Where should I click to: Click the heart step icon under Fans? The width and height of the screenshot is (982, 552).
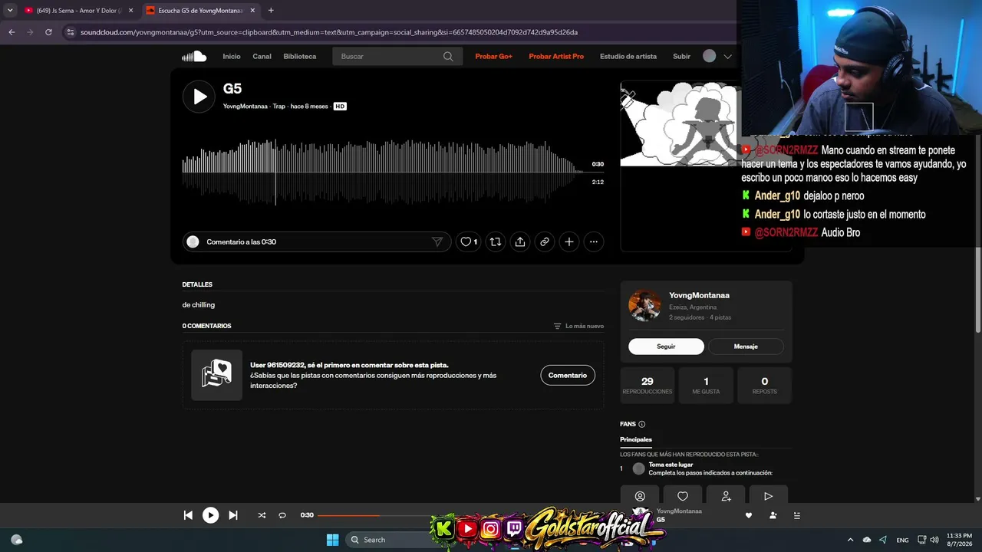tap(683, 496)
